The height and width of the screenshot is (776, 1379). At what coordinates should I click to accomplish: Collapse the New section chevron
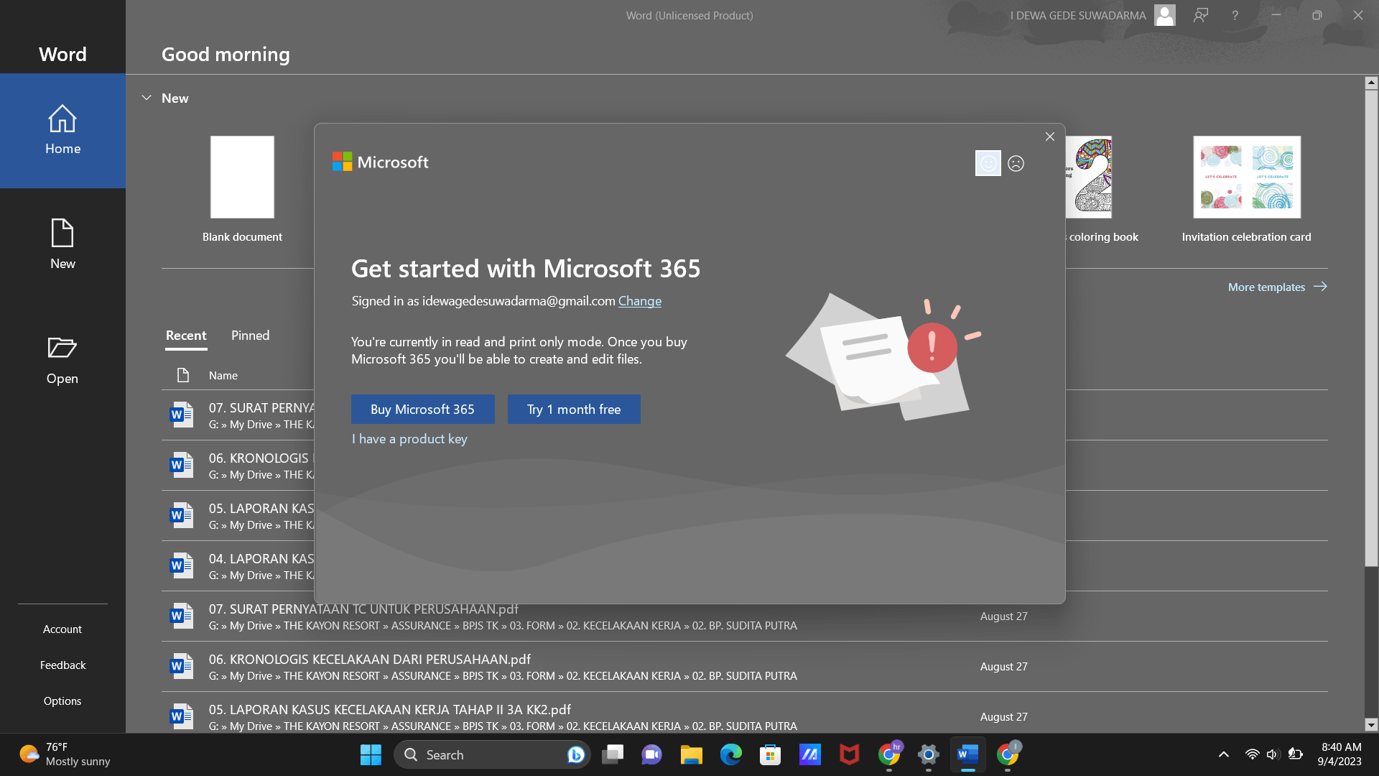[147, 98]
